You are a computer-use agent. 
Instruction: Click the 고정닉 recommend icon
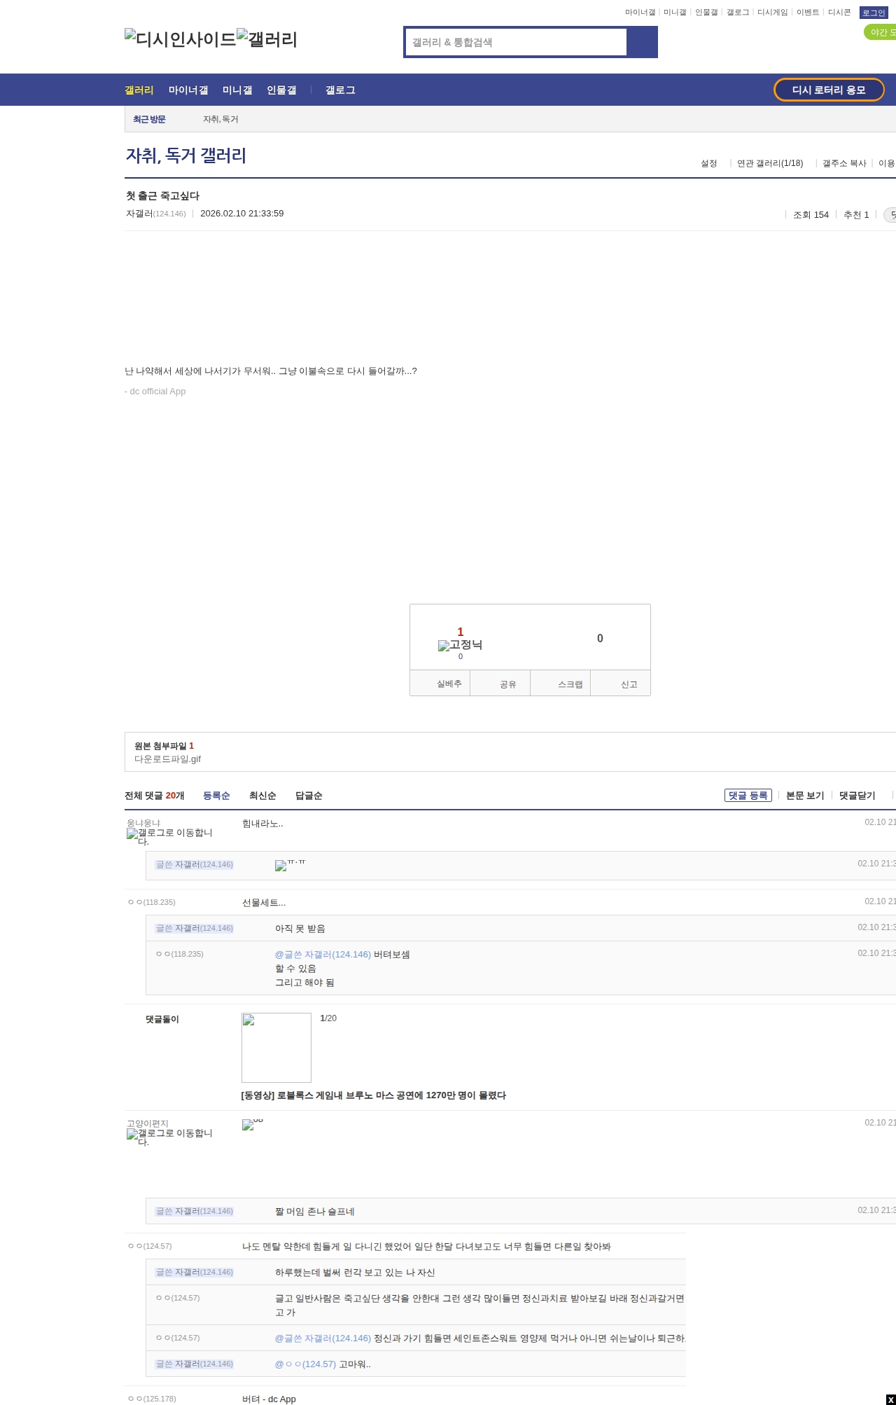click(444, 646)
